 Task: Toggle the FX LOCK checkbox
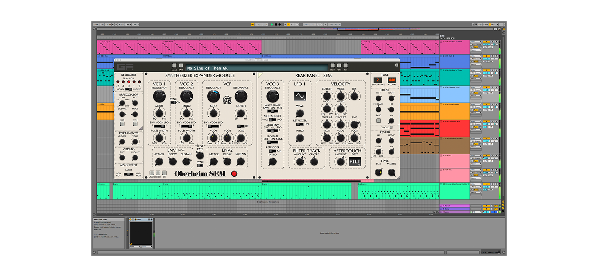pos(391,127)
